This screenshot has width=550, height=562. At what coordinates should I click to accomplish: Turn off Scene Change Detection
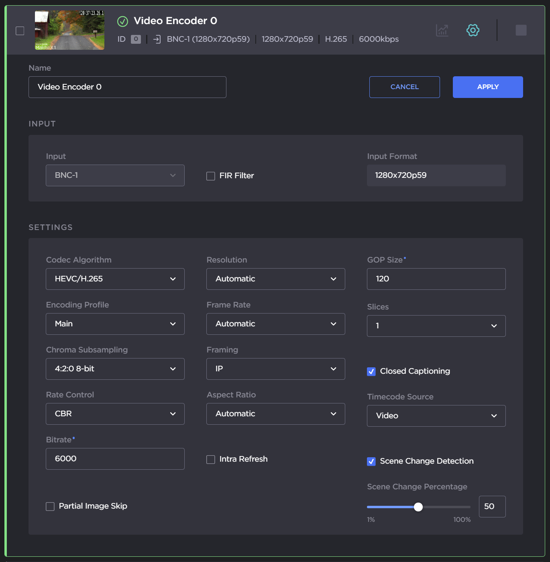pyautogui.click(x=371, y=462)
